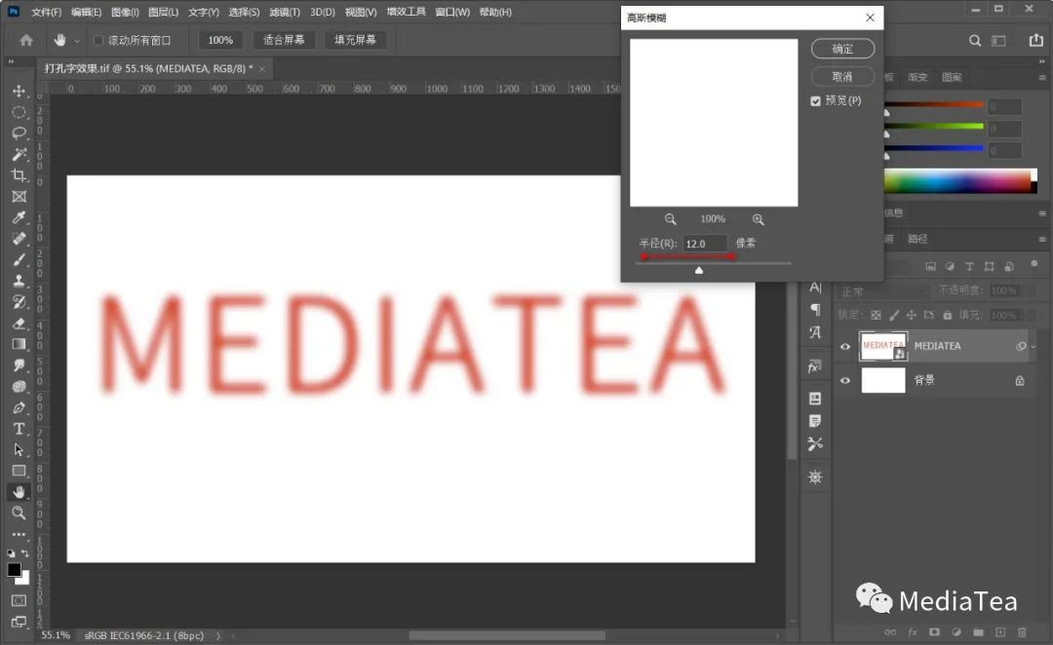
Task: Open the Image menu
Action: [125, 12]
